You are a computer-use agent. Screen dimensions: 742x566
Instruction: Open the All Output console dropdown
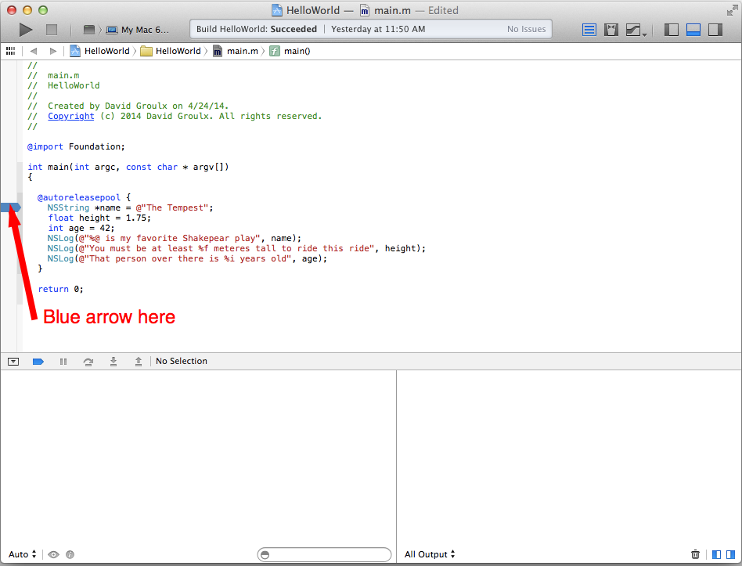430,554
